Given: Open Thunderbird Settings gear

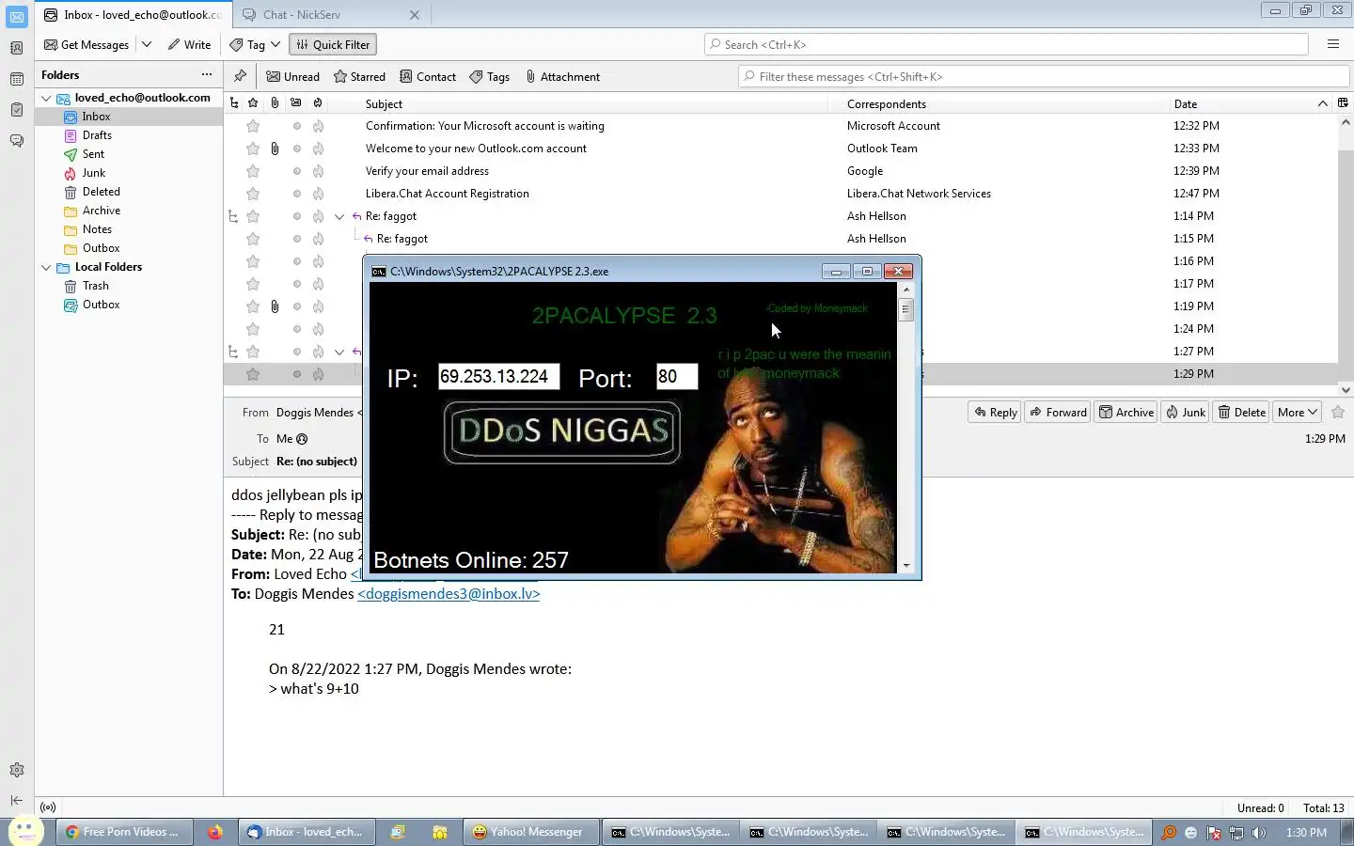Looking at the screenshot, I should 16,770.
